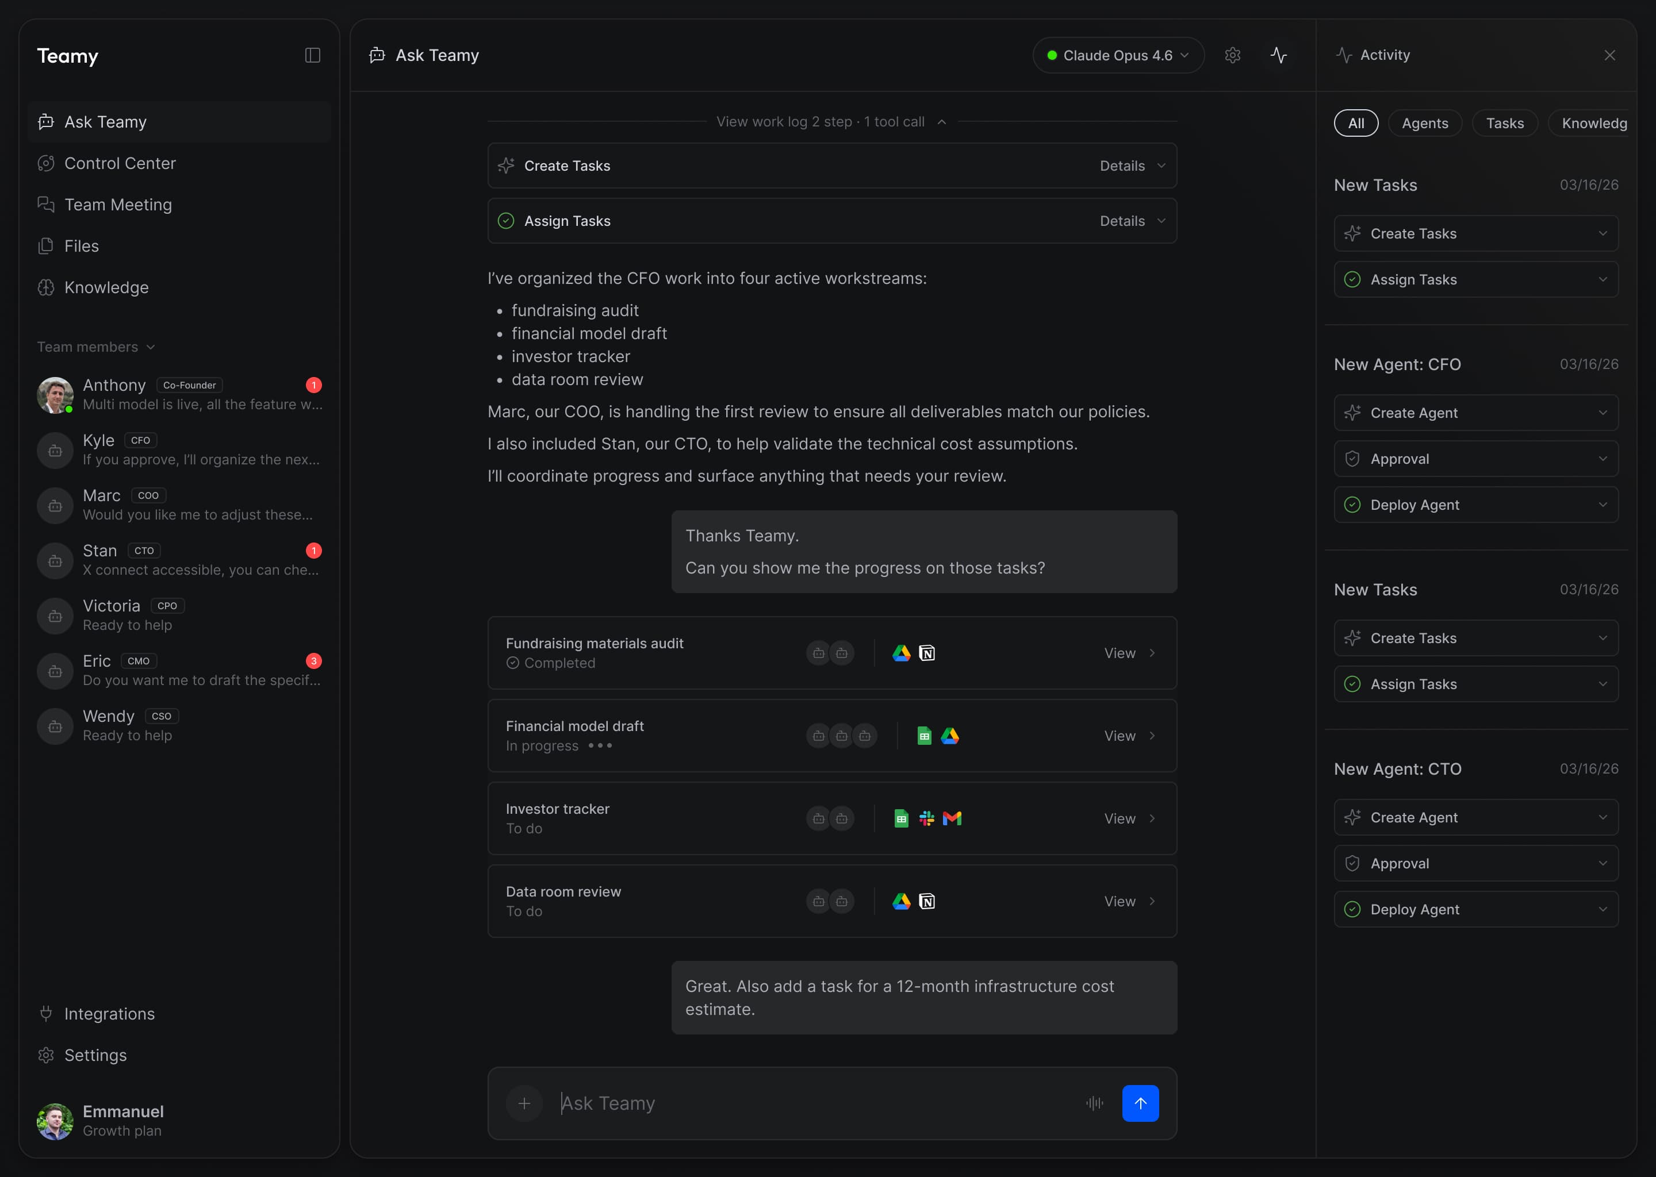Click the Gmail icon on Investor tracker
Image resolution: width=1656 pixels, height=1177 pixels.
(x=952, y=818)
